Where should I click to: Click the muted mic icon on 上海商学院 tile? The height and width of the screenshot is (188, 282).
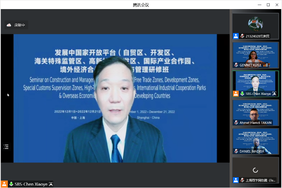[242, 180]
